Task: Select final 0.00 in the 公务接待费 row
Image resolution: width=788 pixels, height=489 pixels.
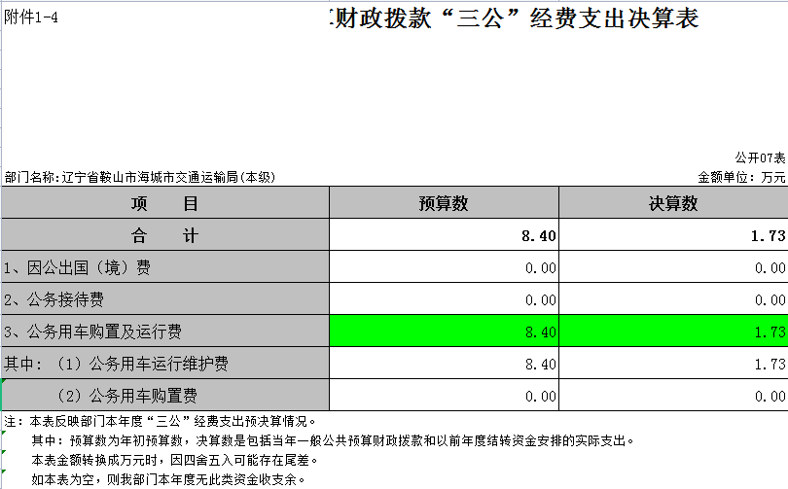Action: click(673, 299)
